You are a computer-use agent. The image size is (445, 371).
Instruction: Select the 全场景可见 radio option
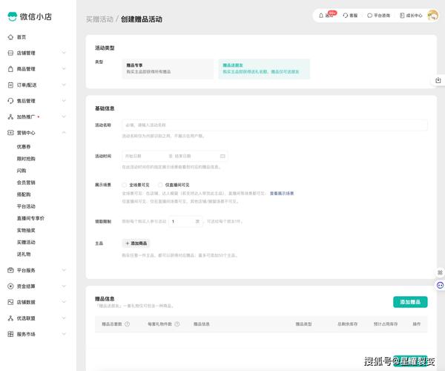coord(125,185)
